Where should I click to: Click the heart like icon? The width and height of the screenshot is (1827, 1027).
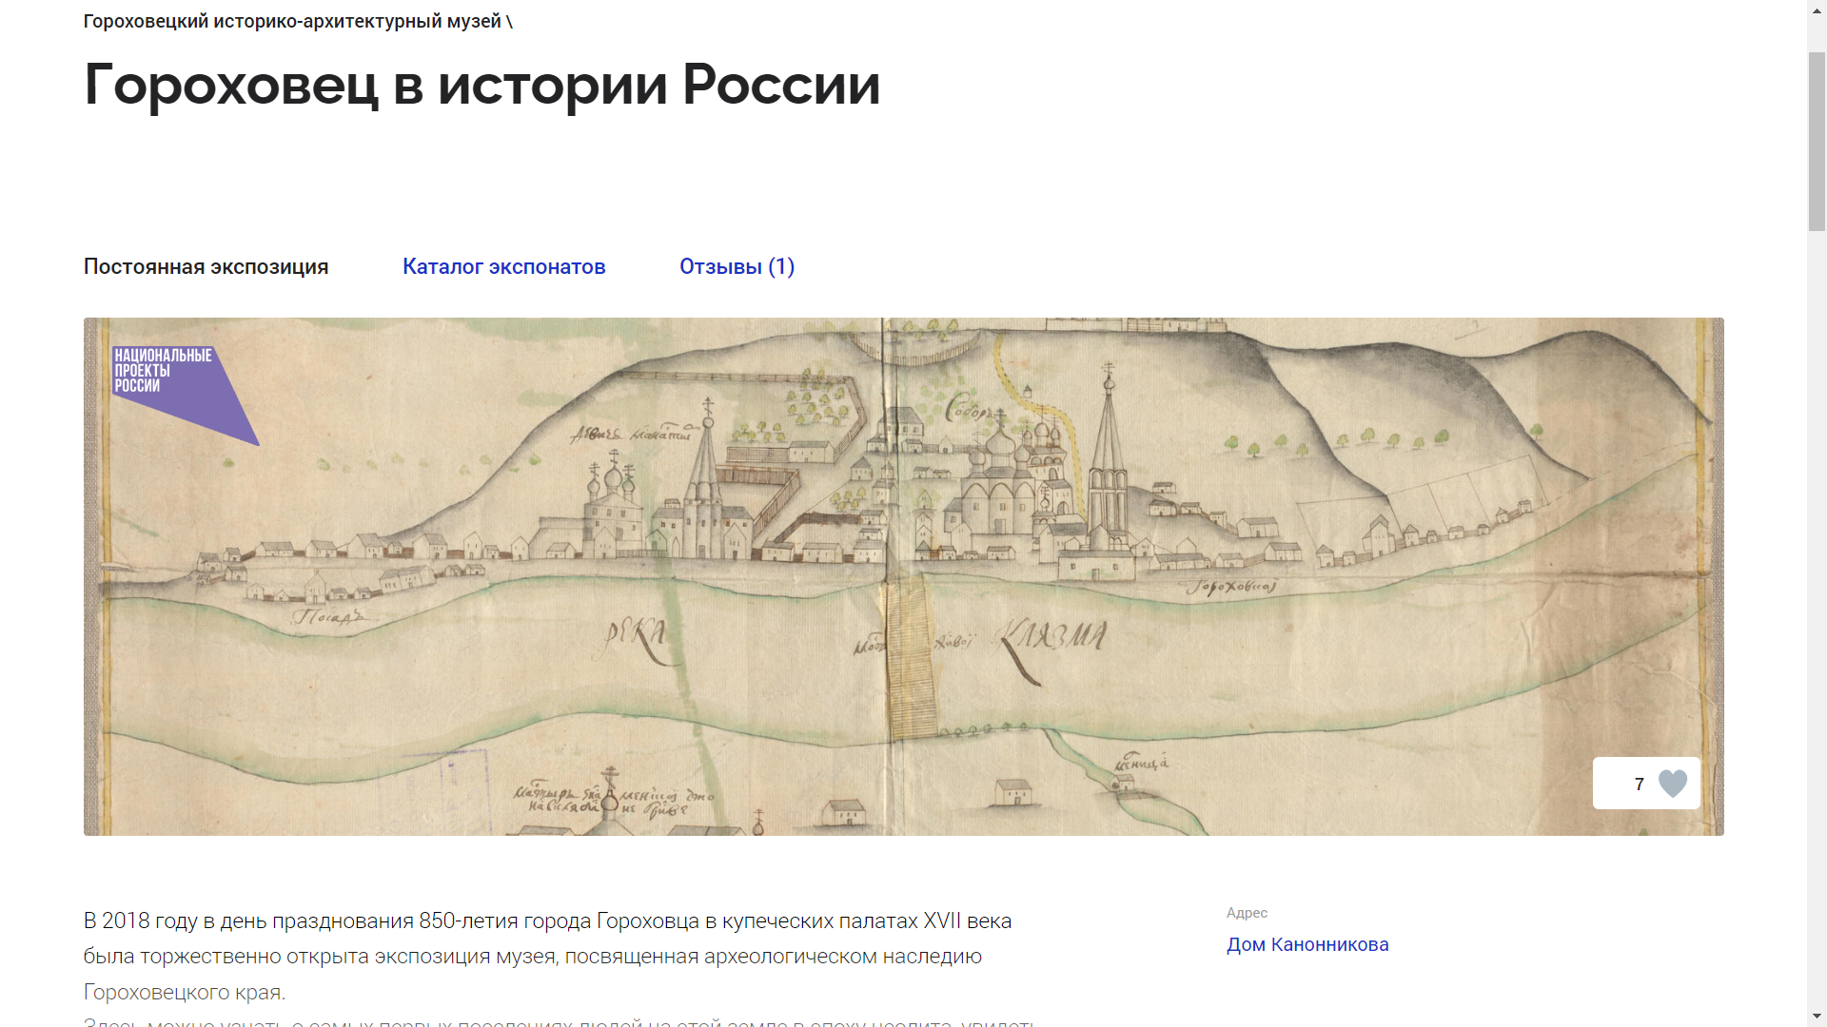pos(1672,784)
